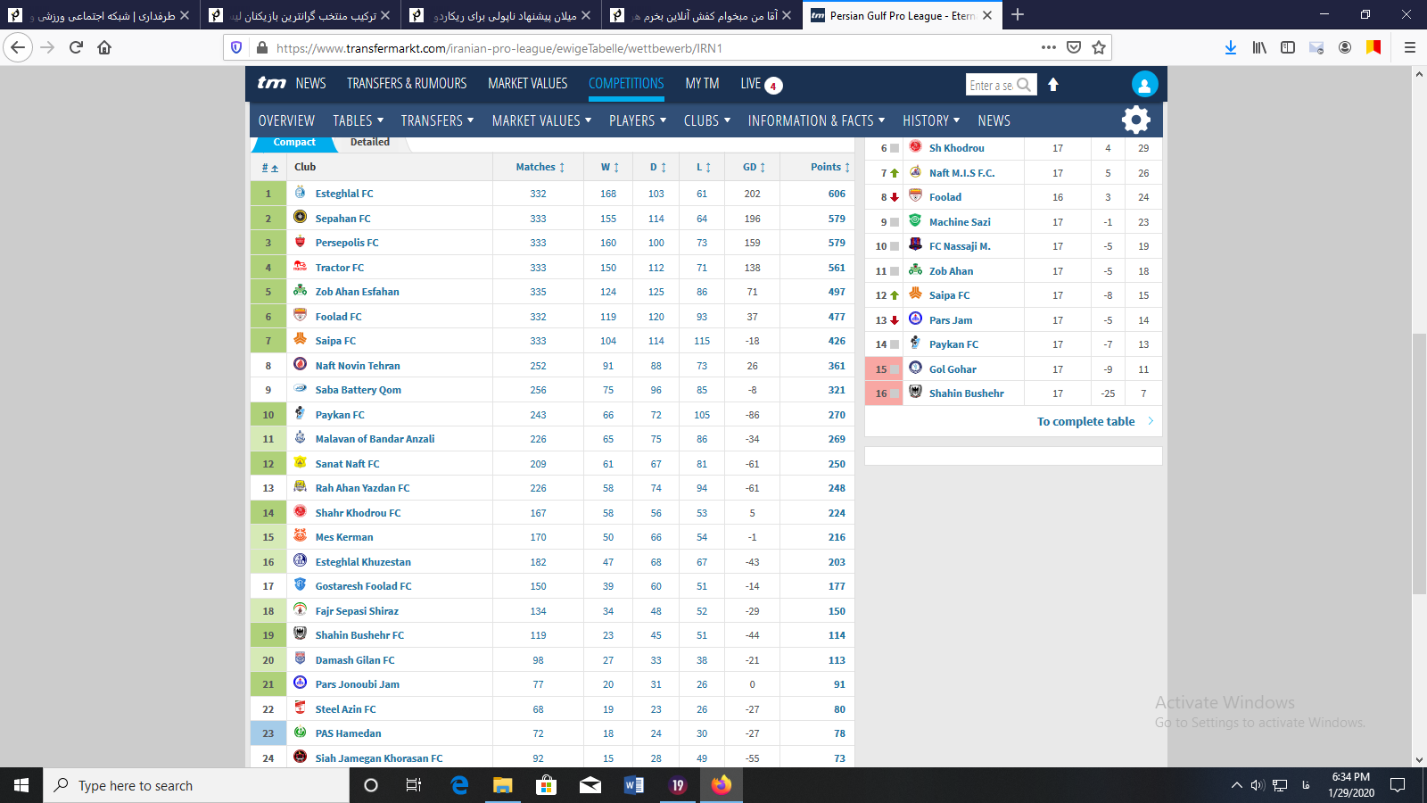Click the up-arrow icon beside search

(1052, 84)
